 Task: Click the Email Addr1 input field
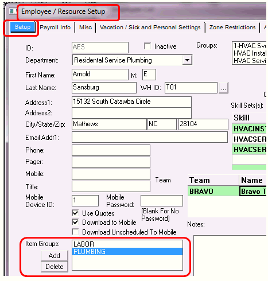click(x=150, y=137)
